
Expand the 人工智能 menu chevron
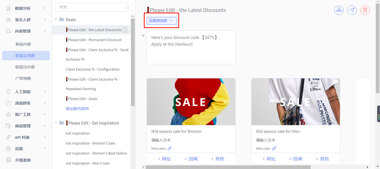[x=45, y=92]
